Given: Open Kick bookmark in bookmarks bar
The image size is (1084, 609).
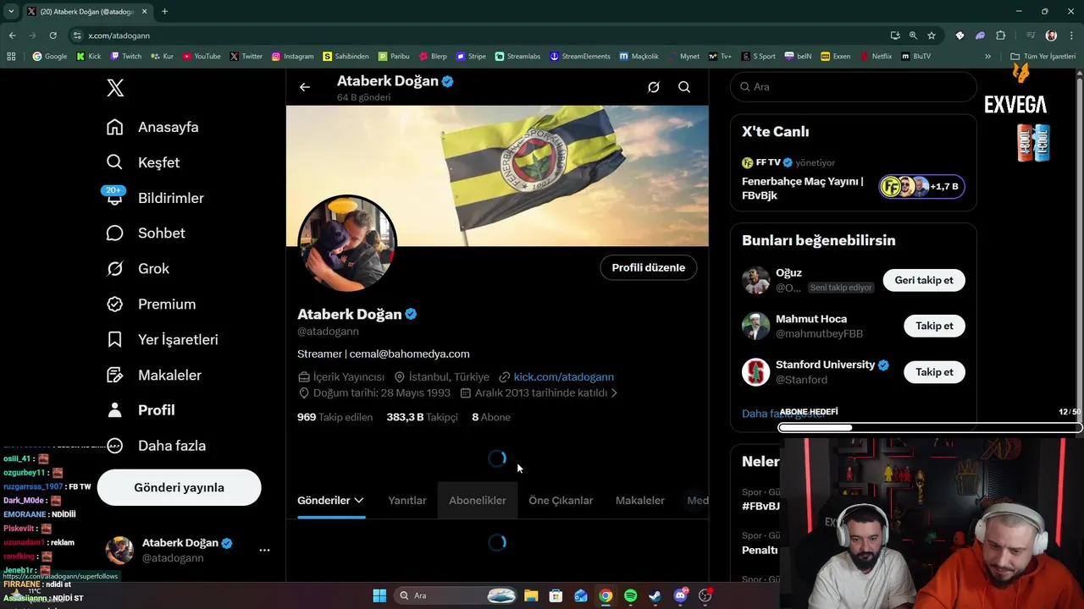Looking at the screenshot, I should tap(88, 57).
